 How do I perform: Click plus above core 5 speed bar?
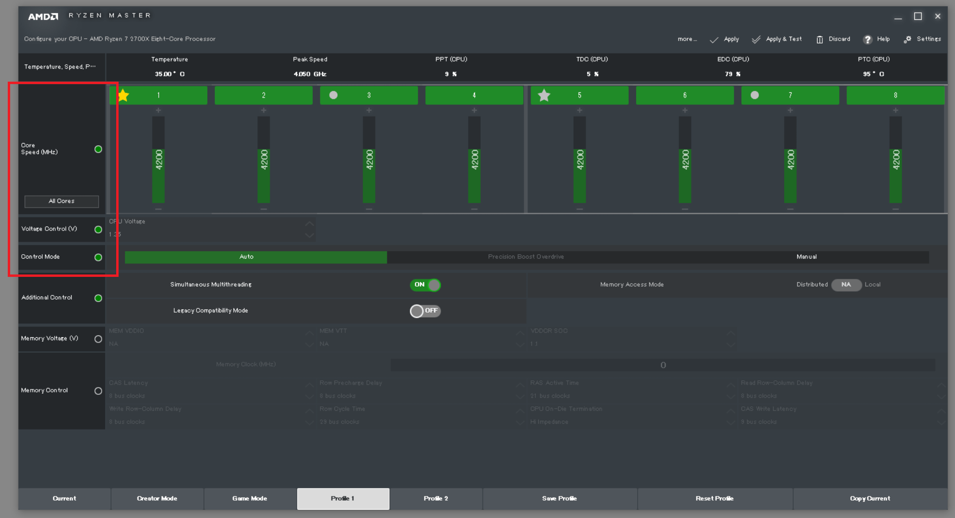(579, 111)
